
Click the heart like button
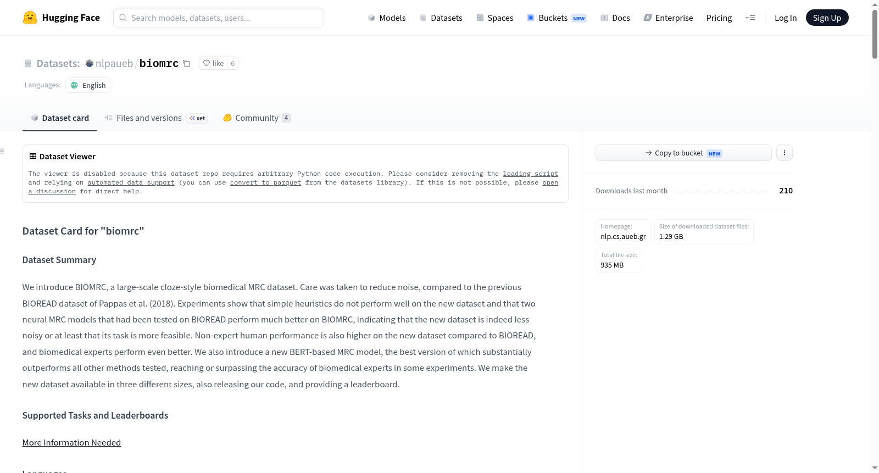pyautogui.click(x=213, y=63)
